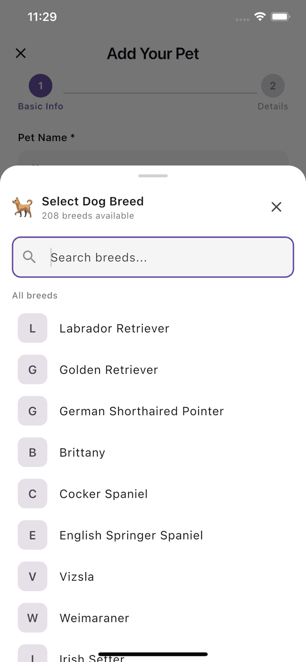The width and height of the screenshot is (306, 662).
Task: Select step 1 Basic Info circle
Action: [40, 86]
